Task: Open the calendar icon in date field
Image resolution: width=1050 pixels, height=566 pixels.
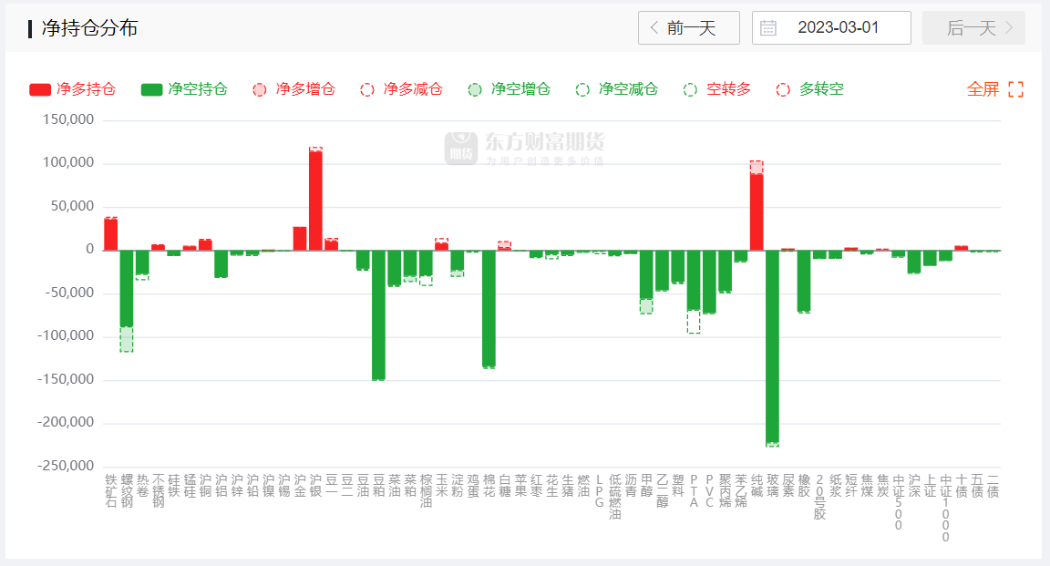Action: pyautogui.click(x=768, y=28)
